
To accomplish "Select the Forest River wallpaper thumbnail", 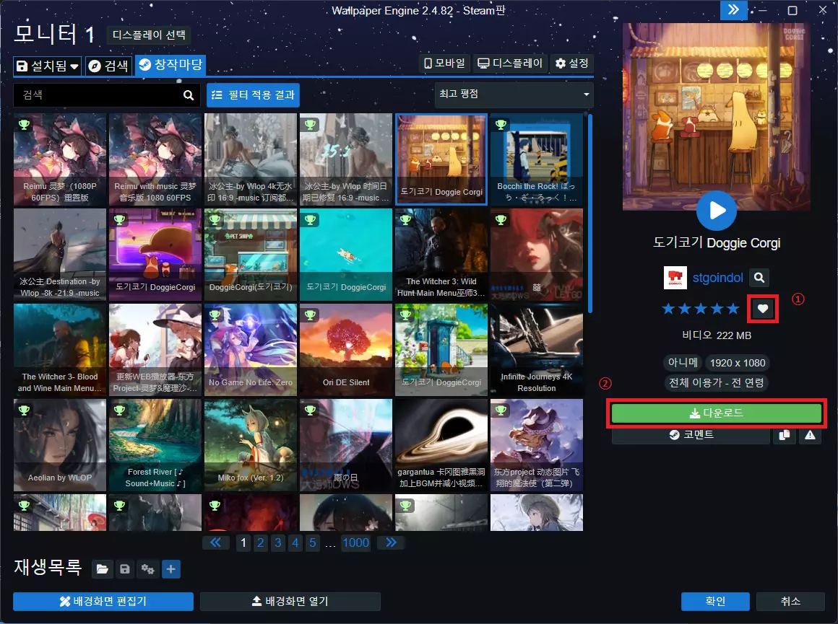I will click(x=155, y=445).
